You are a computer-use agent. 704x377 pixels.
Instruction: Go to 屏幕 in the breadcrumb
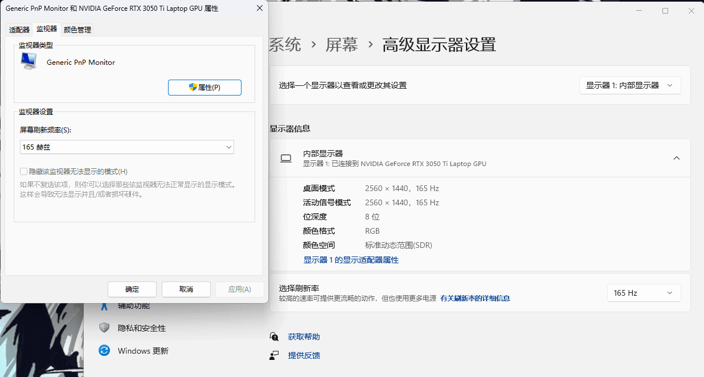pyautogui.click(x=342, y=44)
